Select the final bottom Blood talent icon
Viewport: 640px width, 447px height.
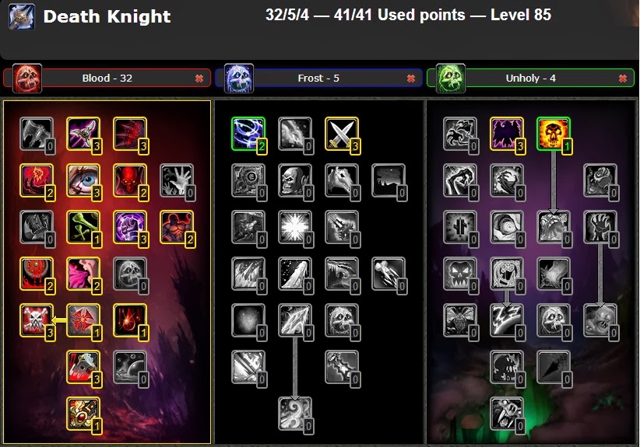tap(83, 413)
